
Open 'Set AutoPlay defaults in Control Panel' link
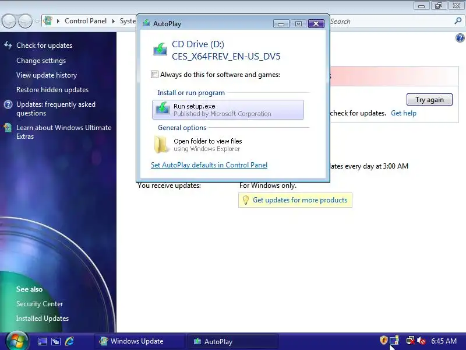pyautogui.click(x=209, y=165)
